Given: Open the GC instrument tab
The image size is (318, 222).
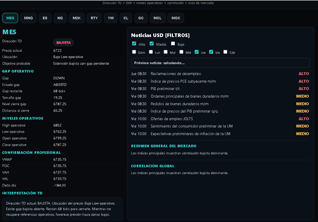Looking at the screenshot, I should pyautogui.click(x=141, y=18).
